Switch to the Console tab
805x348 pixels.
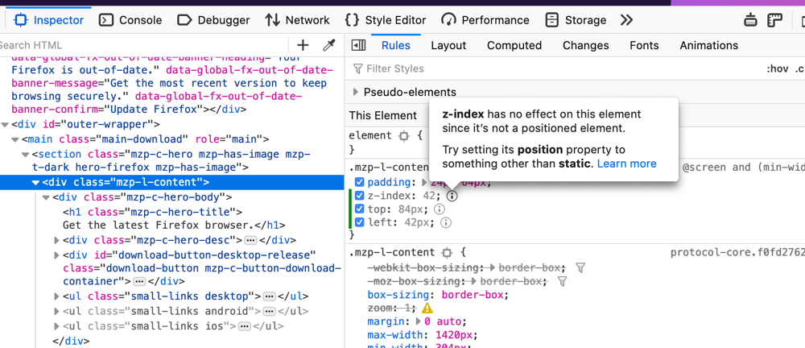tap(130, 20)
